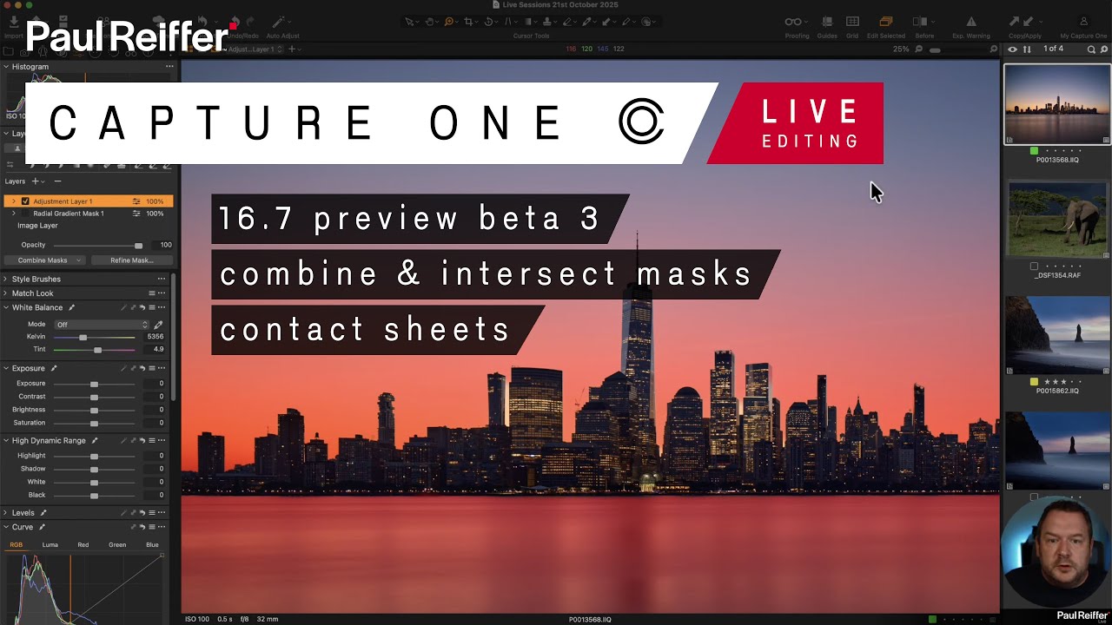Adjust the layer Opacity slider
The height and width of the screenshot is (625, 1112).
tap(138, 246)
